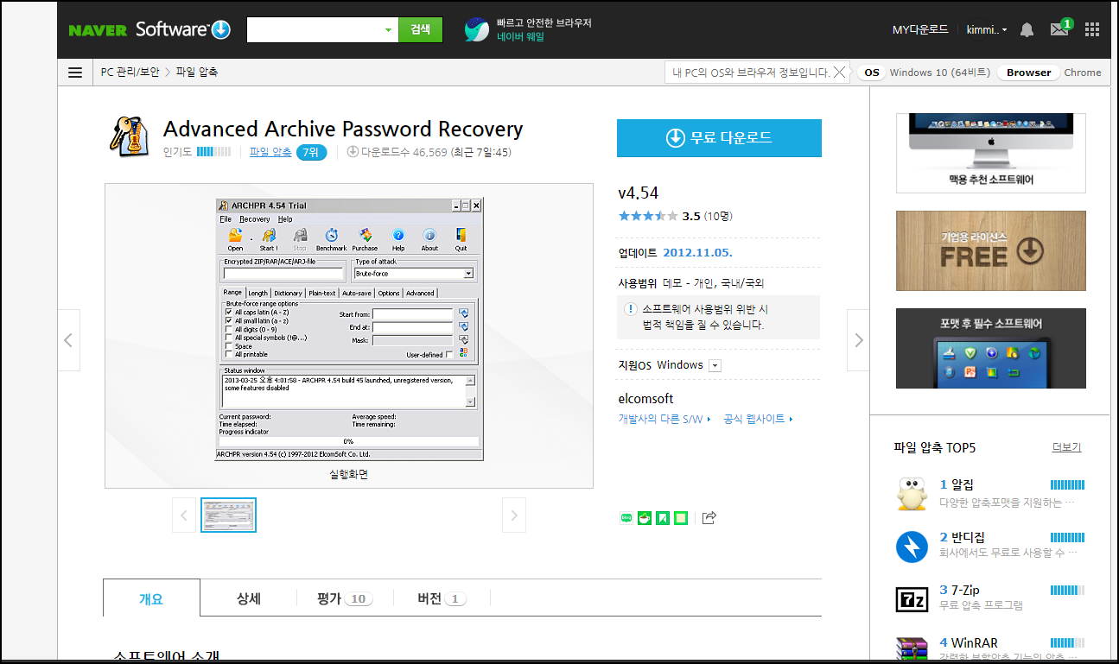
Task: Expand the 지원OS Windows dropdown
Action: pyautogui.click(x=715, y=365)
